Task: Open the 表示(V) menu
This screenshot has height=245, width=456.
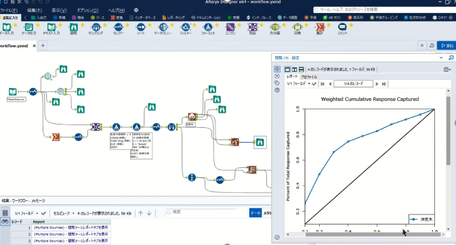Action: (59, 10)
